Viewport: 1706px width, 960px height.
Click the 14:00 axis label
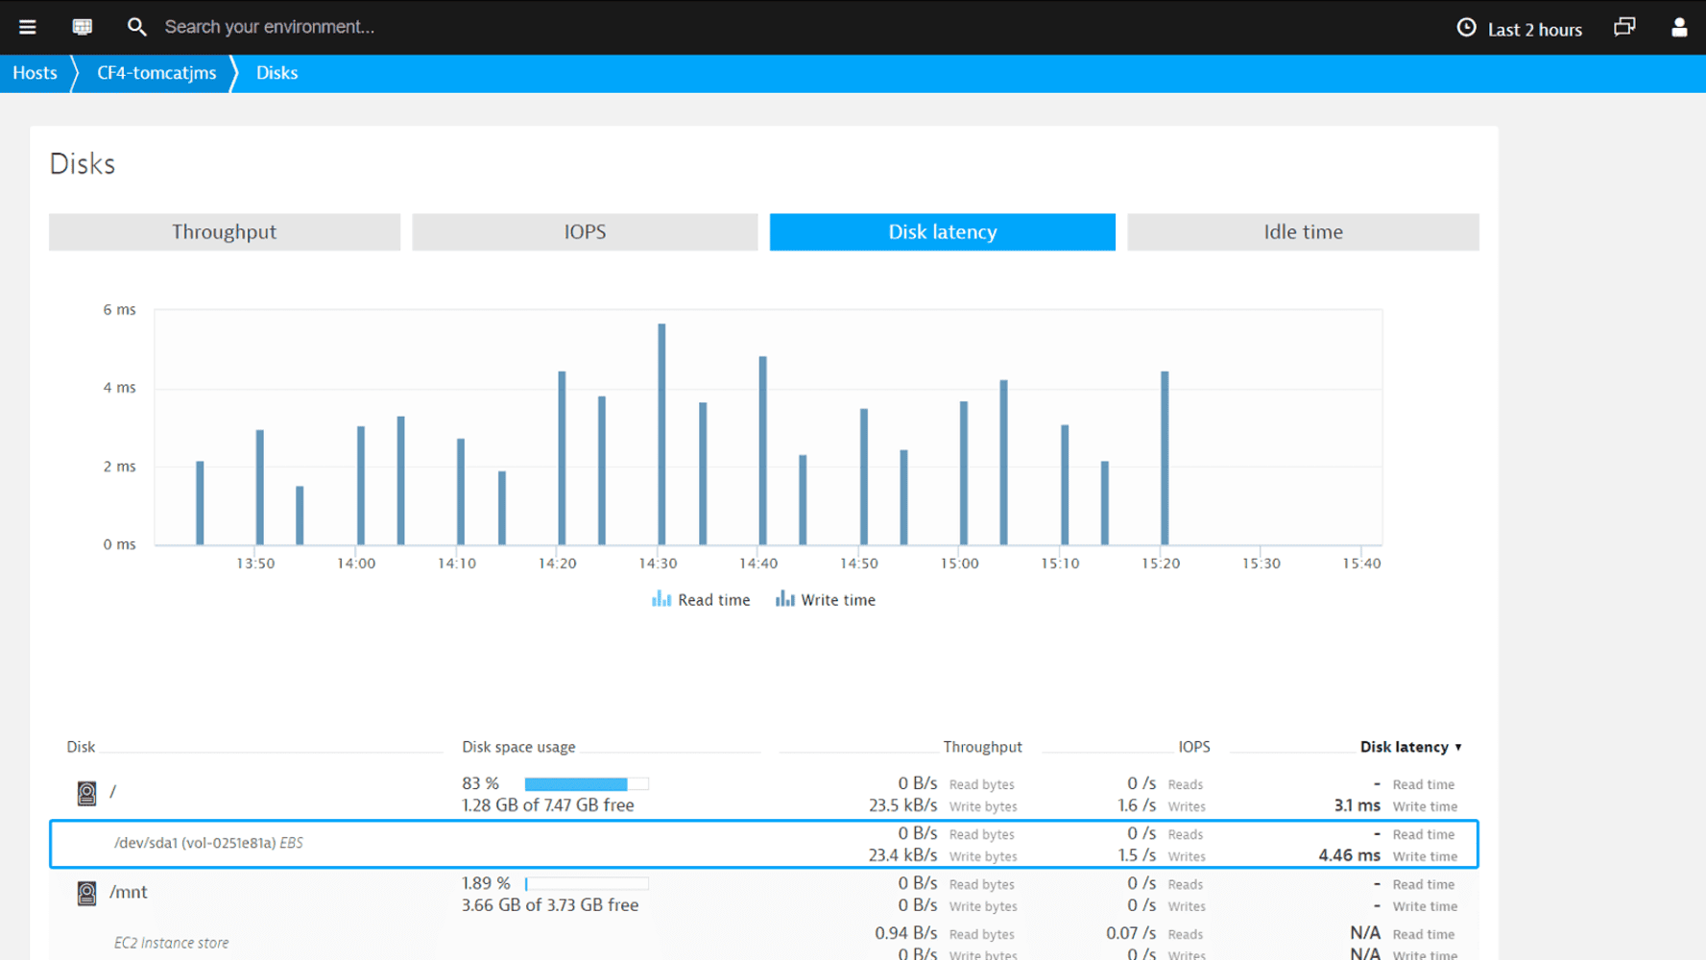tap(356, 564)
